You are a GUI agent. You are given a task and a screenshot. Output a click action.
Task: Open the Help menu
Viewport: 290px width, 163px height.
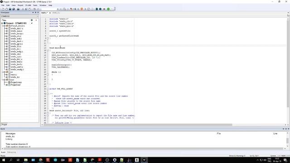(50, 5)
